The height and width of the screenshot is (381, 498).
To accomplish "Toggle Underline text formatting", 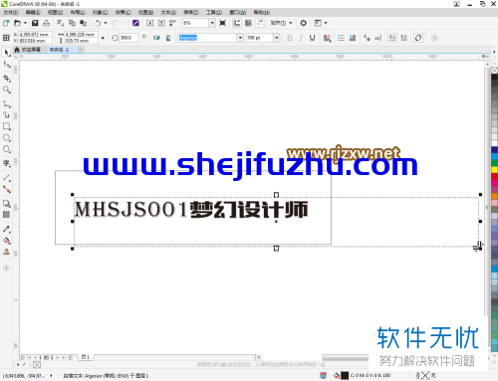I will (x=312, y=38).
